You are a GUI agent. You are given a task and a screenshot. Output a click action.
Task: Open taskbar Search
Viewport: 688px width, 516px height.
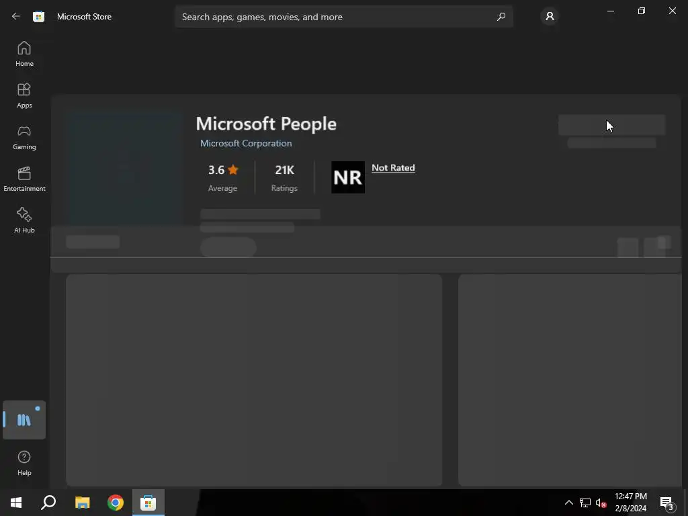click(x=48, y=503)
